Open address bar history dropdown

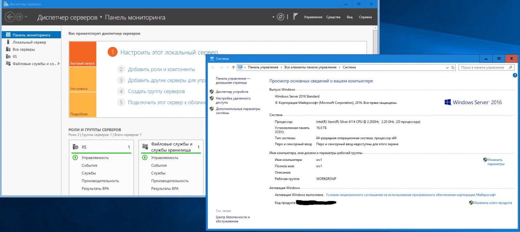pos(447,67)
